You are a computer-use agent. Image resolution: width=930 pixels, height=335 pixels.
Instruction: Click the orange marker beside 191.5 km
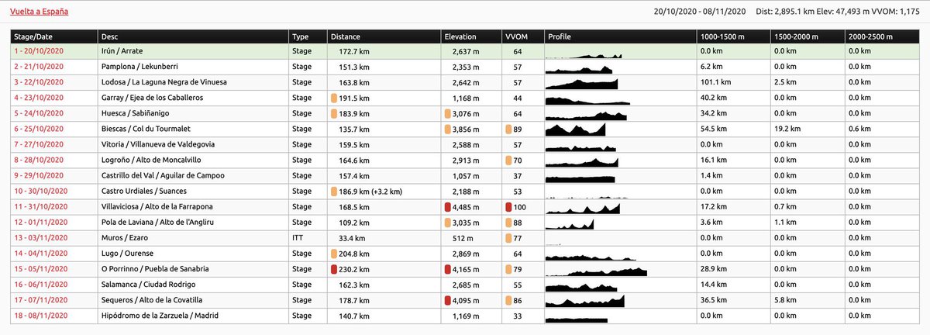[x=334, y=98]
